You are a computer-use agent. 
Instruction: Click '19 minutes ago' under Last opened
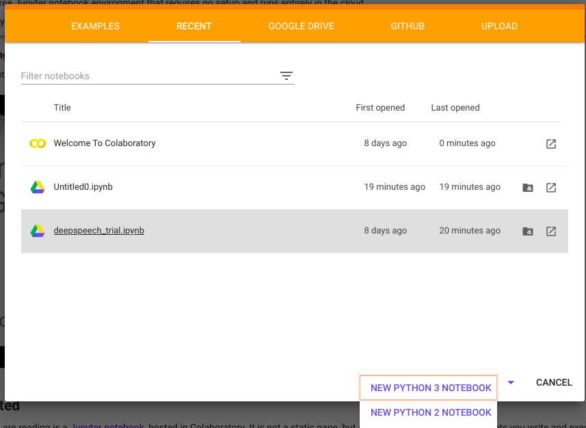click(x=470, y=187)
